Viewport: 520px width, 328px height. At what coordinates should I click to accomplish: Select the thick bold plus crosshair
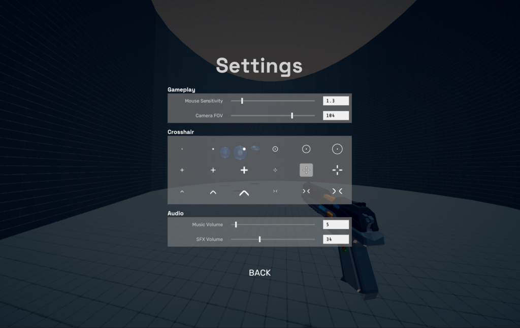coord(244,170)
